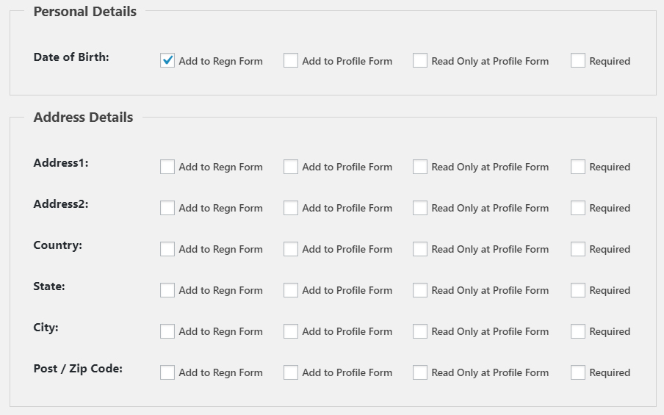The width and height of the screenshot is (664, 415).
Task: Enable Post / Zip Code Add to Regn Form
Action: 167,372
